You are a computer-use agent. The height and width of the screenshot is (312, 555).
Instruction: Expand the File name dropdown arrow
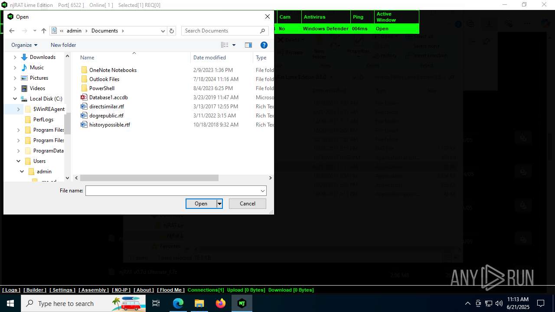tap(263, 191)
